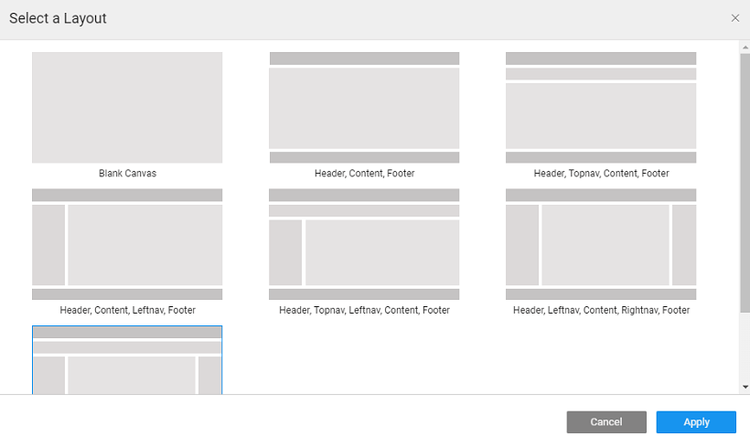Close the Select a Layout dialog with the X icon
750x447 pixels.
[735, 18]
